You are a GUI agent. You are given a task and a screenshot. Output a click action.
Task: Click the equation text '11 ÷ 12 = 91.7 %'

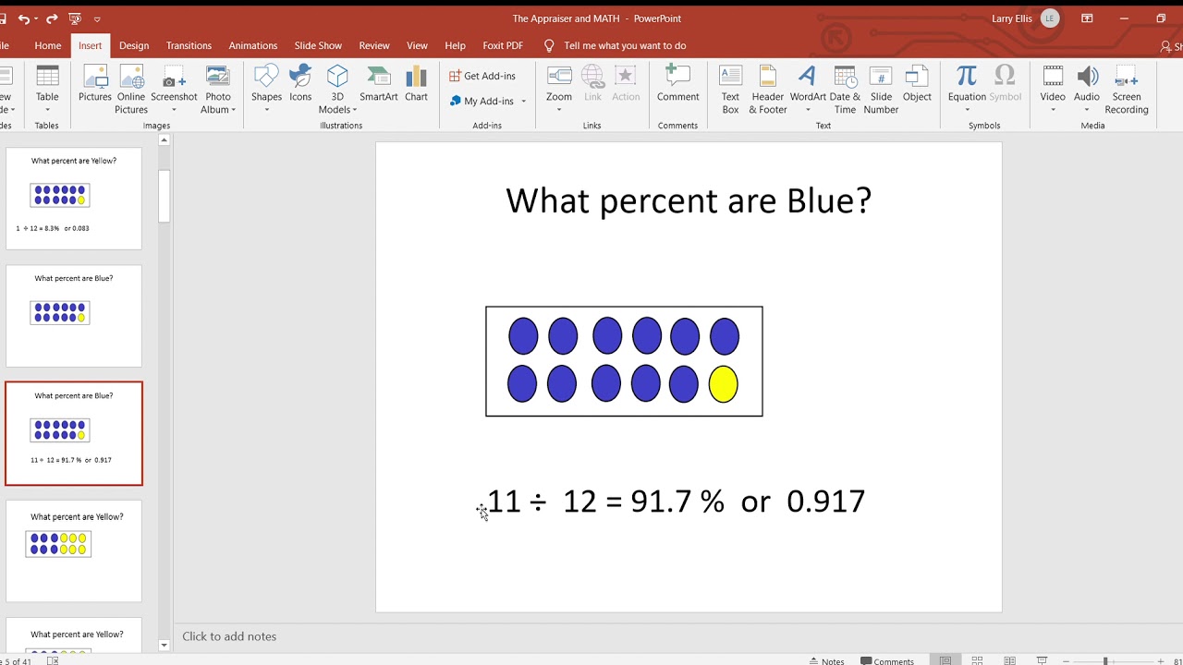coord(605,501)
